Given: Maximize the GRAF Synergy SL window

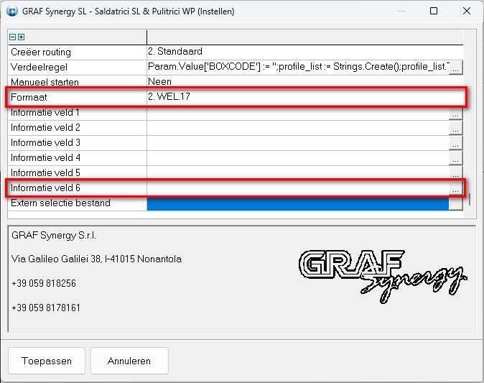Looking at the screenshot, I should (434, 11).
